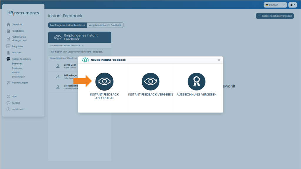Image resolution: width=301 pixels, height=169 pixels.
Task: Click the Impressum info icon
Action: (x=8, y=109)
